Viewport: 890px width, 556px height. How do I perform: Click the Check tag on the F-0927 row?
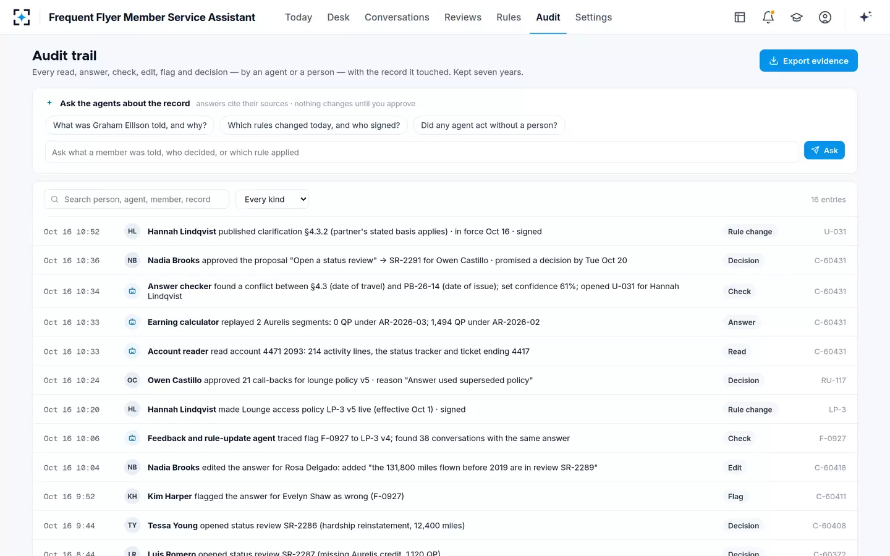point(739,439)
